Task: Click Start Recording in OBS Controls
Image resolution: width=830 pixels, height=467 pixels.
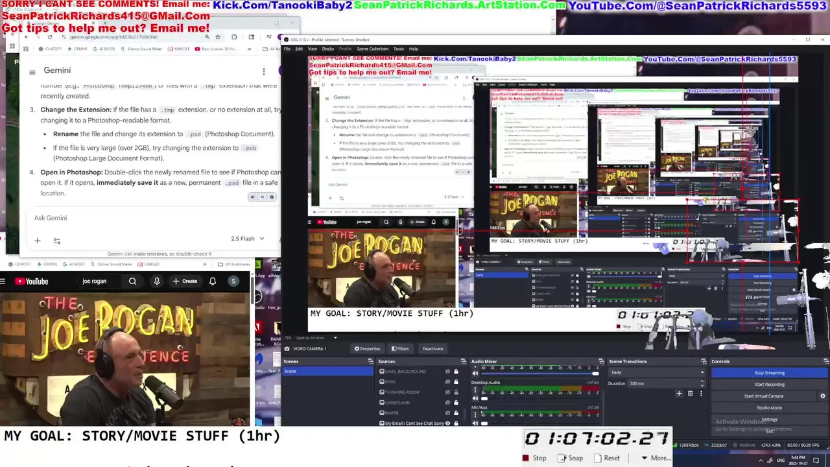Action: pyautogui.click(x=769, y=385)
